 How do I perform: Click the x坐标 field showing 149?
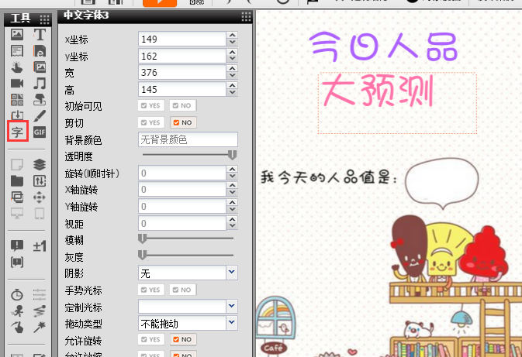[x=182, y=39]
